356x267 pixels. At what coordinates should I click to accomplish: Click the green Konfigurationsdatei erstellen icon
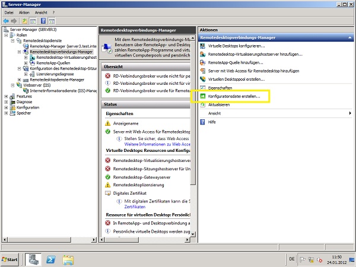pos(202,96)
